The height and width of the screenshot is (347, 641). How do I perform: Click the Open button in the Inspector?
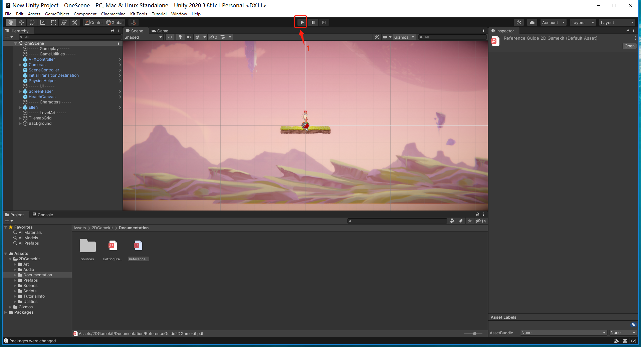[x=629, y=46]
